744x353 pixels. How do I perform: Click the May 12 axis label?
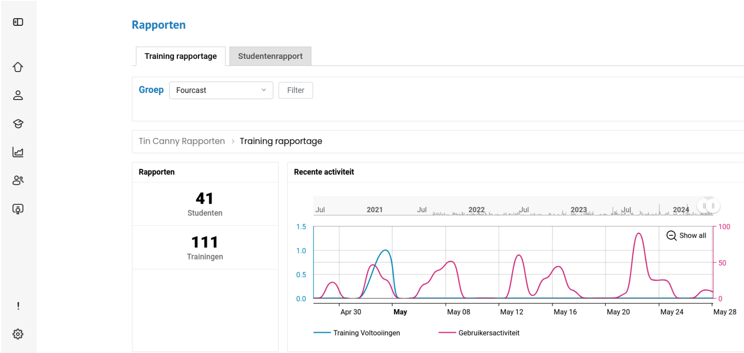(x=512, y=312)
